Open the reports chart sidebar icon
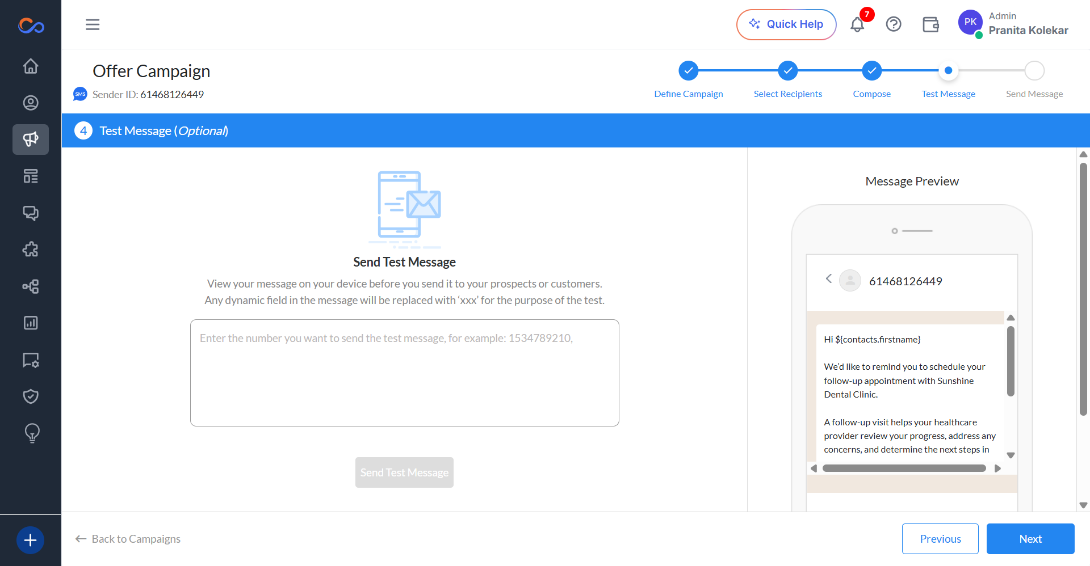This screenshot has width=1090, height=566. (31, 323)
